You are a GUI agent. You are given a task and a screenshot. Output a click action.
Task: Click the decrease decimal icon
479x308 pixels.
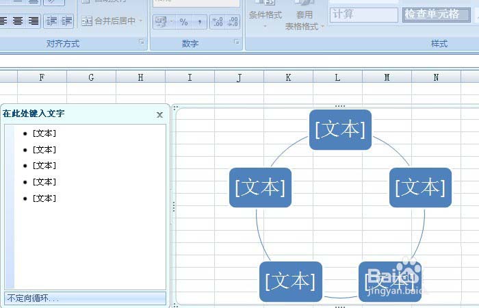233,22
